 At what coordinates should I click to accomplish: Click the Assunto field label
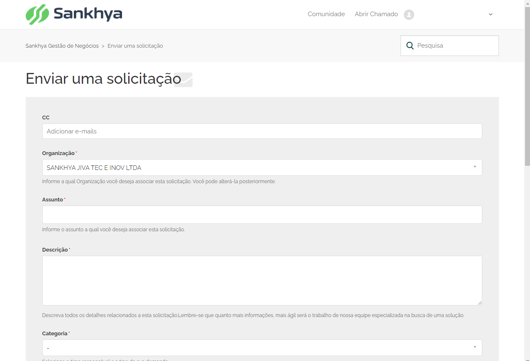(53, 200)
